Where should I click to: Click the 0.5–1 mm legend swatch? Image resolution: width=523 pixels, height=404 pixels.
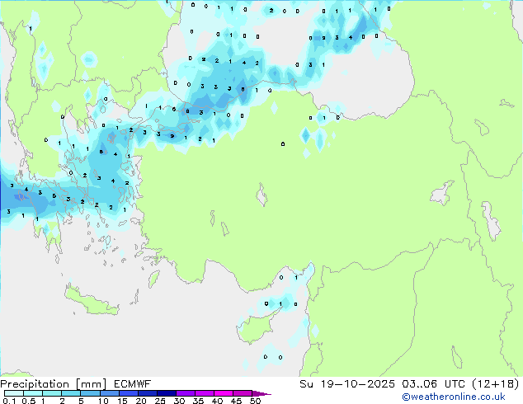tap(33, 393)
